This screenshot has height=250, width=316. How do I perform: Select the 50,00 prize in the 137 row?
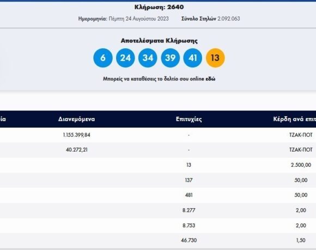click(x=301, y=180)
